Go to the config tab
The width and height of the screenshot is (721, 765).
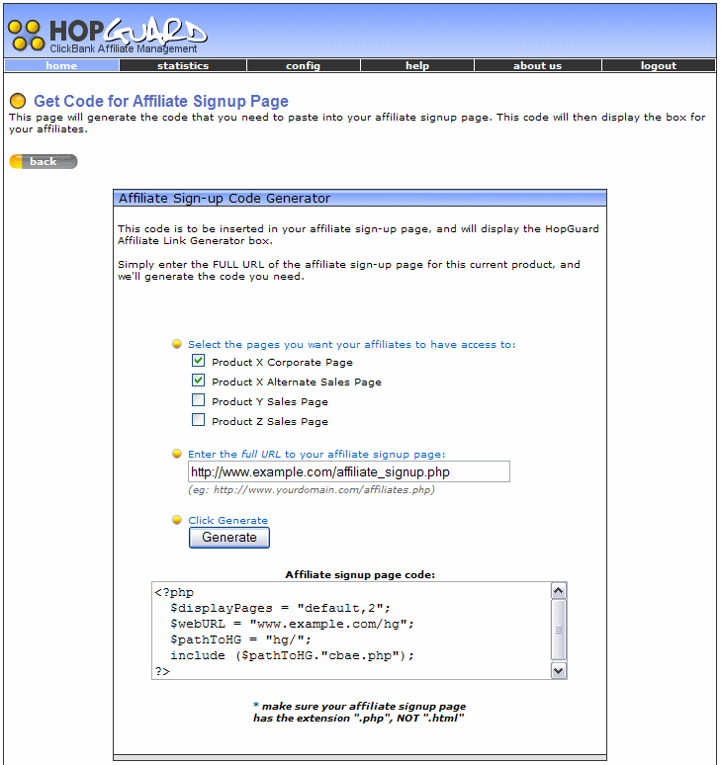(x=304, y=65)
